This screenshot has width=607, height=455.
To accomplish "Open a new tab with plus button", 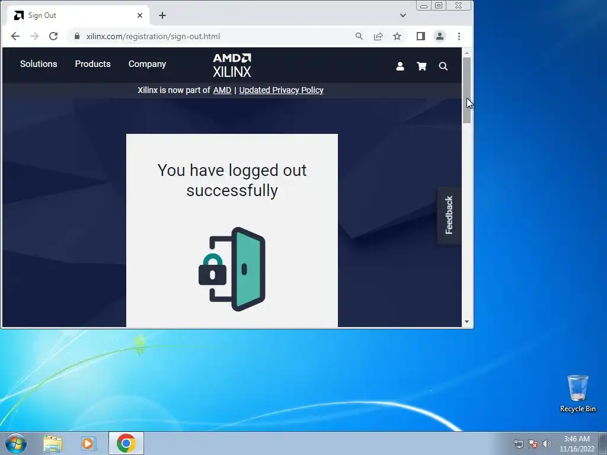I will [162, 15].
